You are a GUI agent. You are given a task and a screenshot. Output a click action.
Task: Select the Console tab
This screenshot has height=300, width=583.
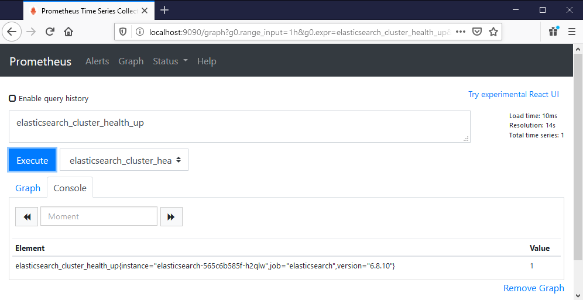point(70,188)
